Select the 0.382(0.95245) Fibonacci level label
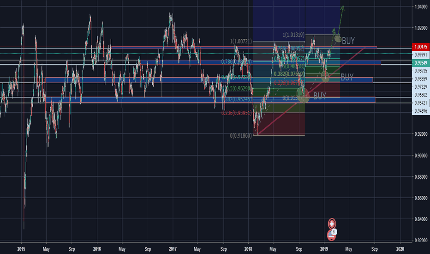This screenshot has width=430, height=254. 237,99
